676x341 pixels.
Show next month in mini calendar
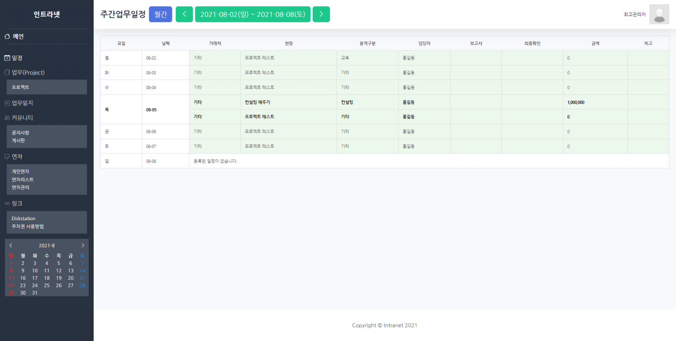point(83,246)
